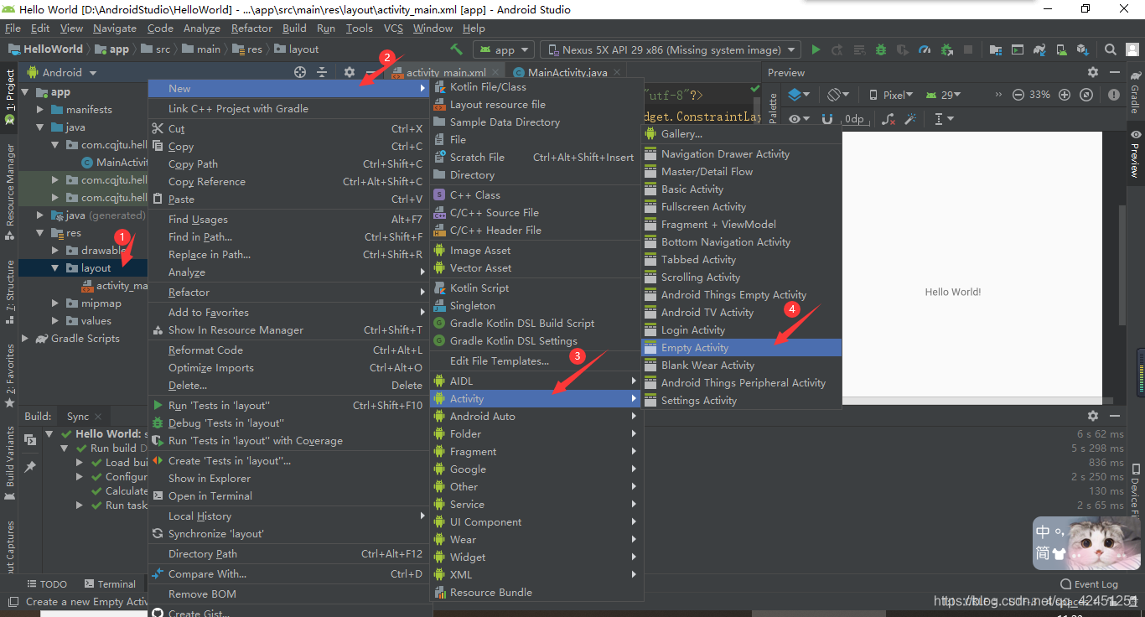Click the Scroll from Source target icon
1145x617 pixels.
pyautogui.click(x=300, y=73)
